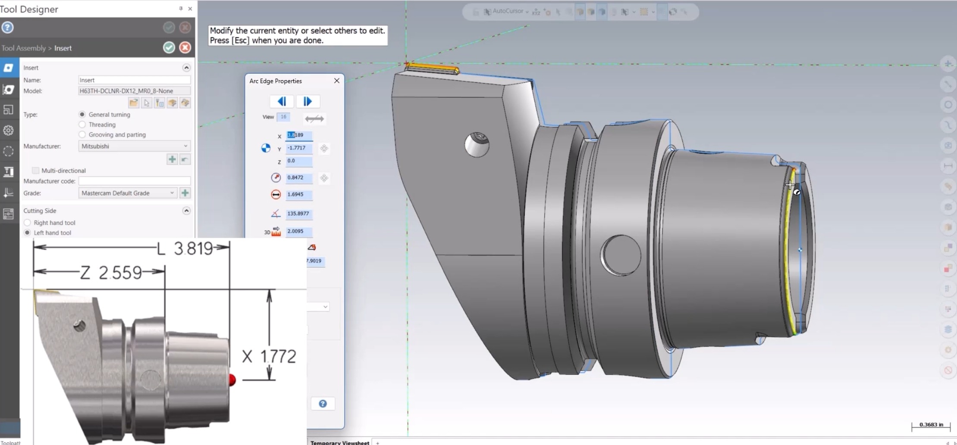Screen dimensions: 957x445
Task: Click the Manufacturer code input field
Action: (x=135, y=181)
